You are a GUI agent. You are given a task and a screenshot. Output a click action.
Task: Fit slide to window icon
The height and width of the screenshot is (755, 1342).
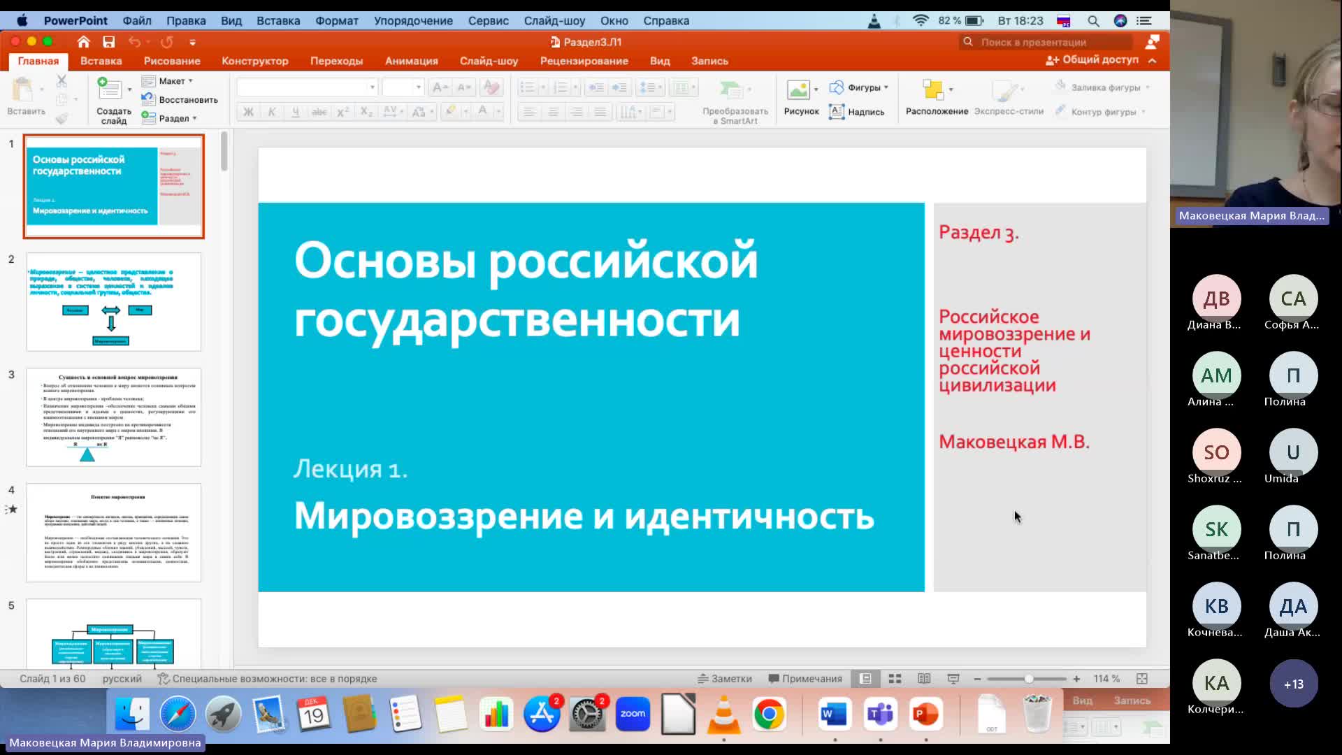tap(1142, 679)
